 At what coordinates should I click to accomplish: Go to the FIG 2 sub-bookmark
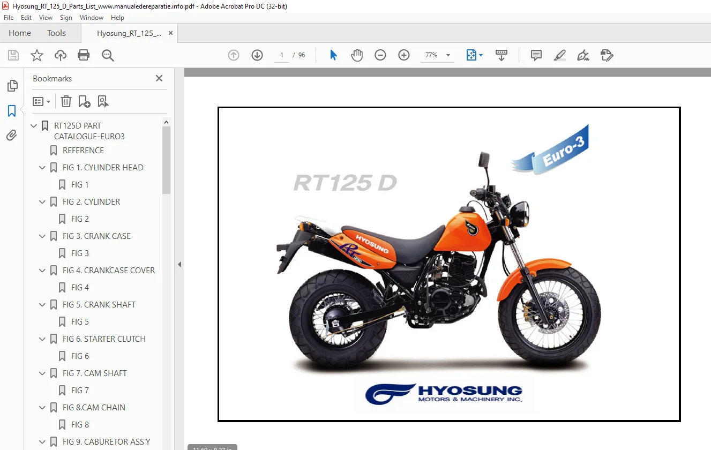(x=80, y=219)
